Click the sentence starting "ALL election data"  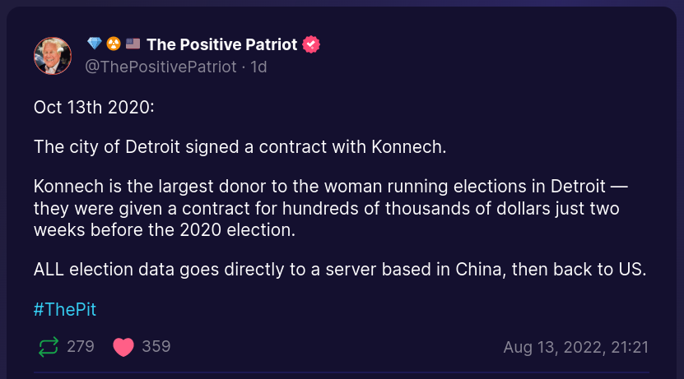coord(340,270)
